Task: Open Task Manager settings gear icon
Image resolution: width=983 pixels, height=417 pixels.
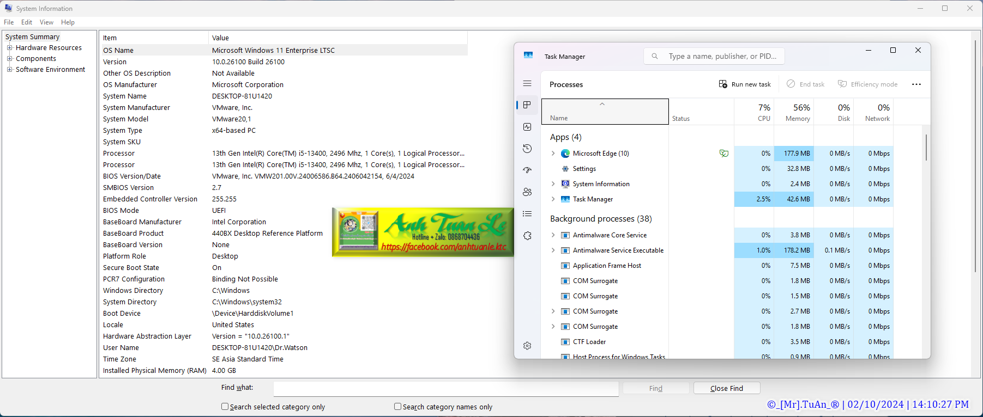Action: coord(527,346)
